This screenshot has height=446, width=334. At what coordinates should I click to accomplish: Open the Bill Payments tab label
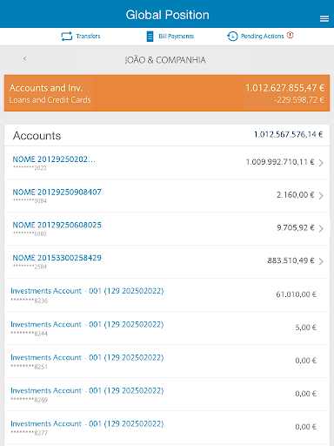pos(177,37)
